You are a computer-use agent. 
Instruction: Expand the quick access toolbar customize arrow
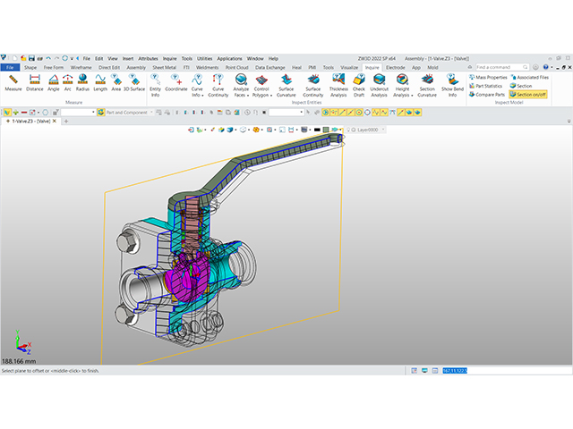pos(72,58)
